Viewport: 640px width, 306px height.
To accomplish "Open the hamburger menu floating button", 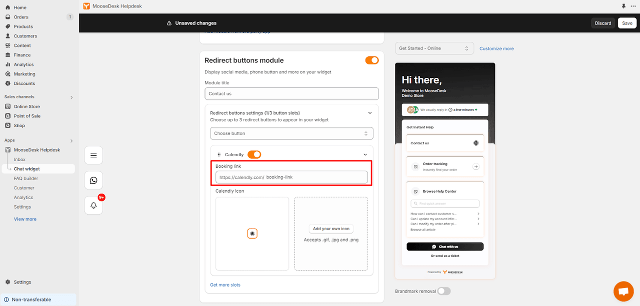I will pyautogui.click(x=93, y=156).
